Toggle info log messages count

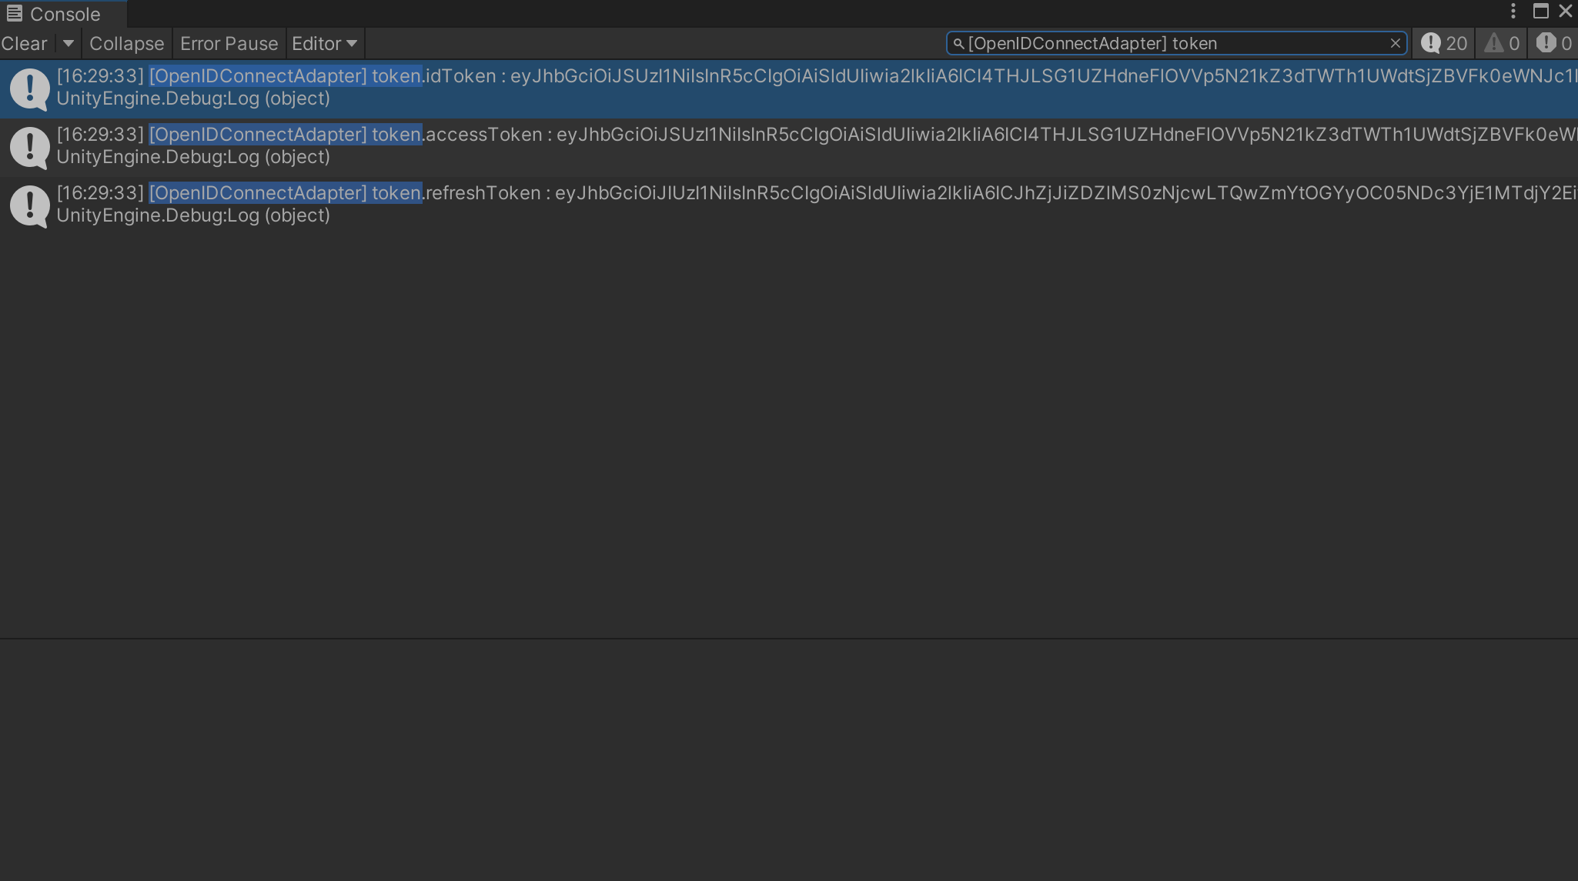pos(1444,44)
